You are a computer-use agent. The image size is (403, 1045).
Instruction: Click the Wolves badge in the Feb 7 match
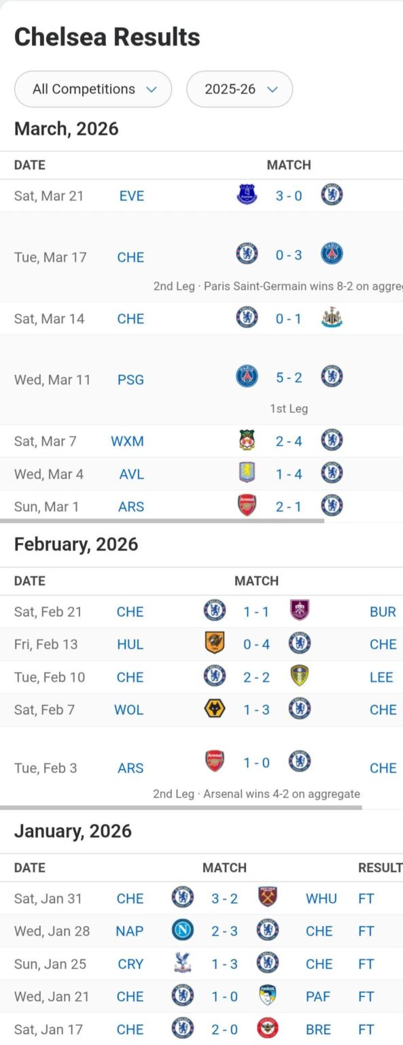215,709
